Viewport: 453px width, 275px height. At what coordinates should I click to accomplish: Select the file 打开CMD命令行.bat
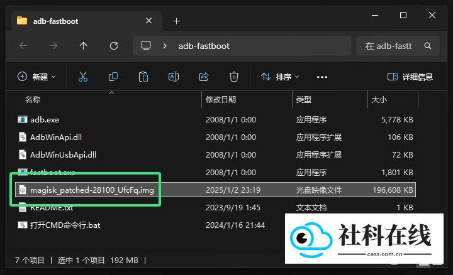[x=65, y=225]
